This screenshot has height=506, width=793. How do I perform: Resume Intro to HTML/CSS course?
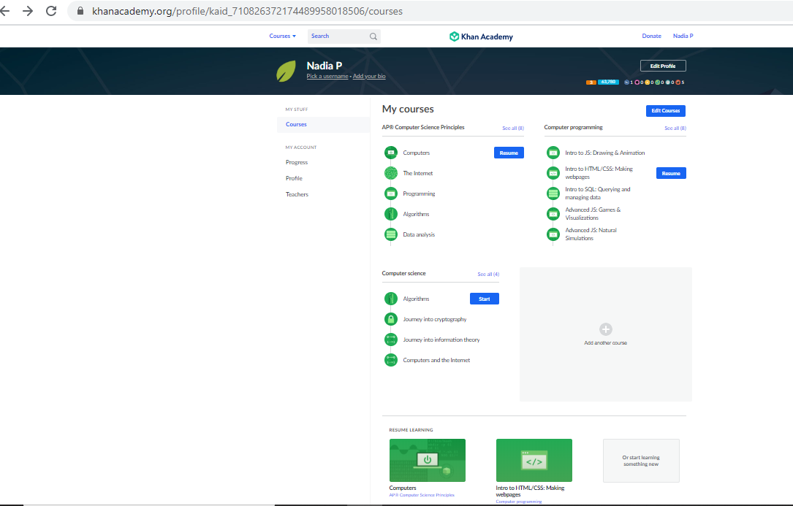click(x=671, y=173)
